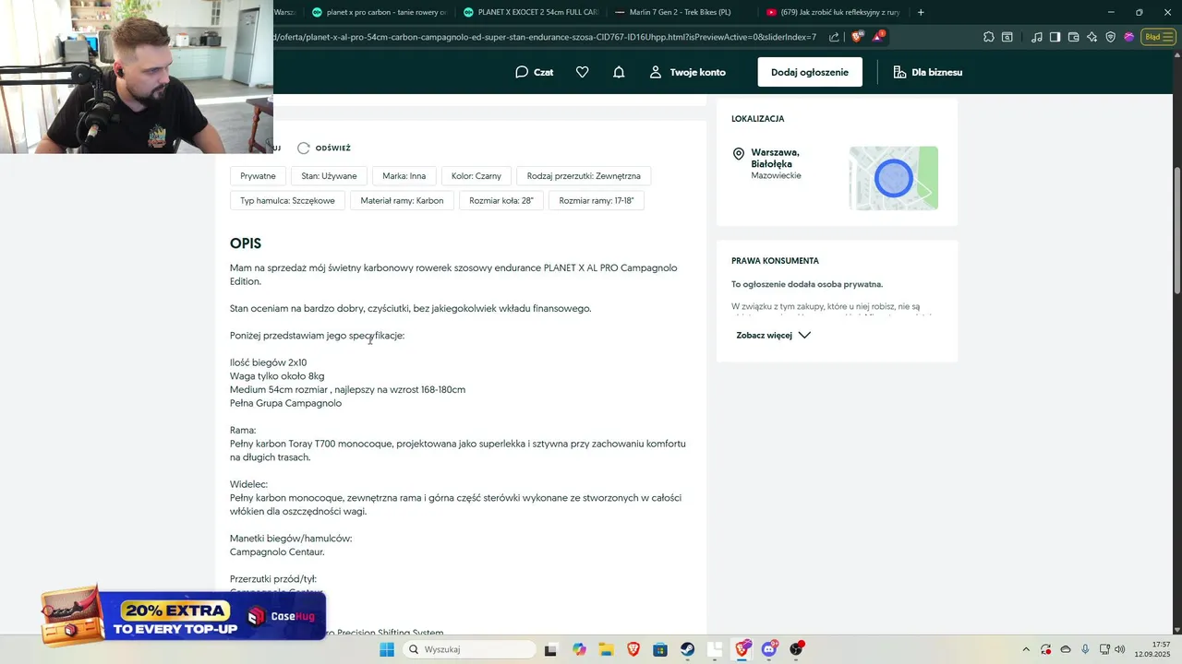Click the OPIS section heading
Image resolution: width=1182 pixels, height=664 pixels.
click(246, 243)
